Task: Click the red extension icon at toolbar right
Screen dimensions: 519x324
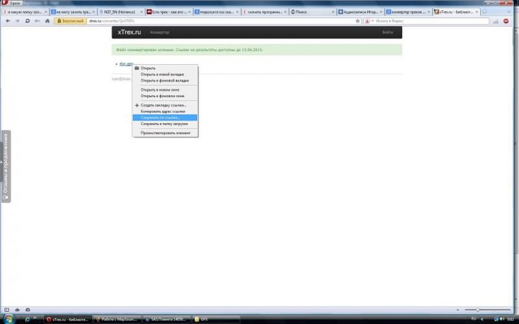Action: pos(506,21)
